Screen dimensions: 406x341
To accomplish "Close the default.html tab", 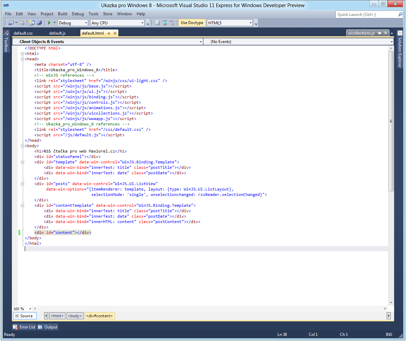I will pos(115,33).
